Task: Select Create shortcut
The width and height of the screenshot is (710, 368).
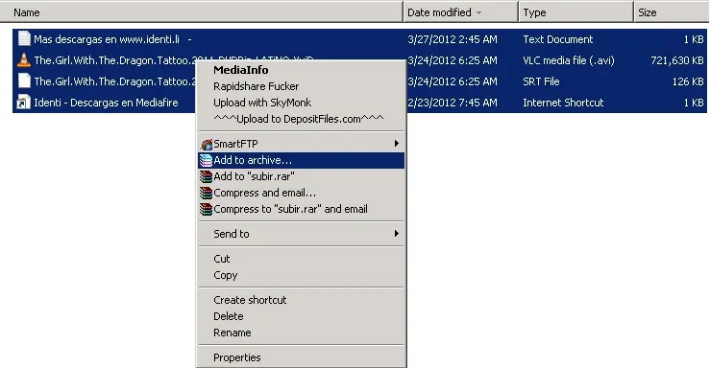Action: (301, 300)
